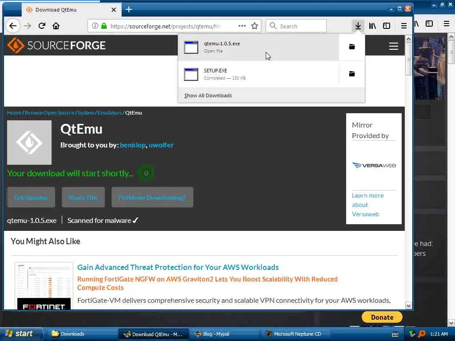The image size is (455, 341).
Task: Click the SourceForge logo
Action: coord(56,45)
